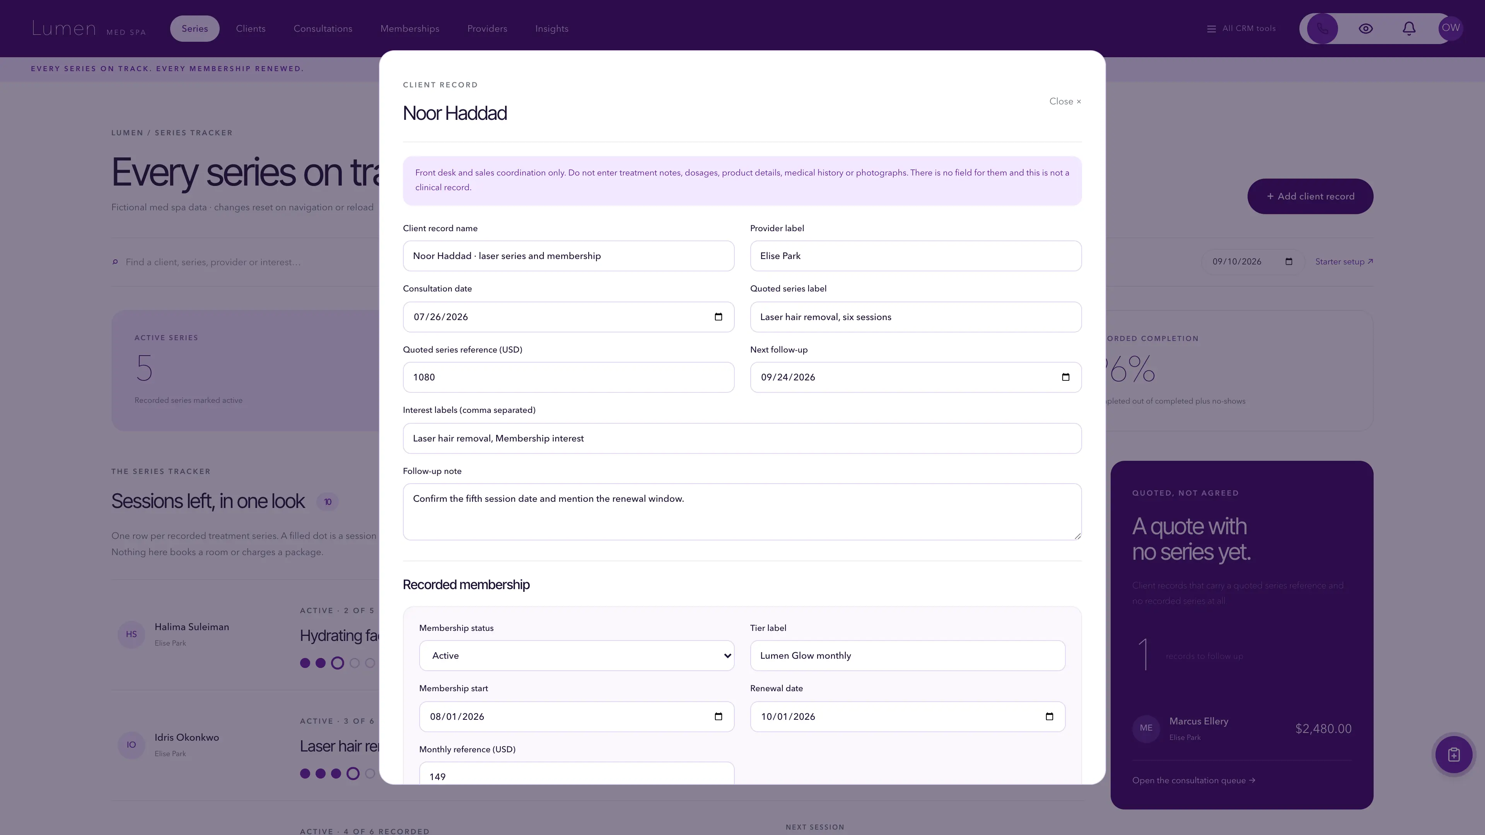Open Next follow-up calendar picker icon
The width and height of the screenshot is (1485, 835).
1065,377
